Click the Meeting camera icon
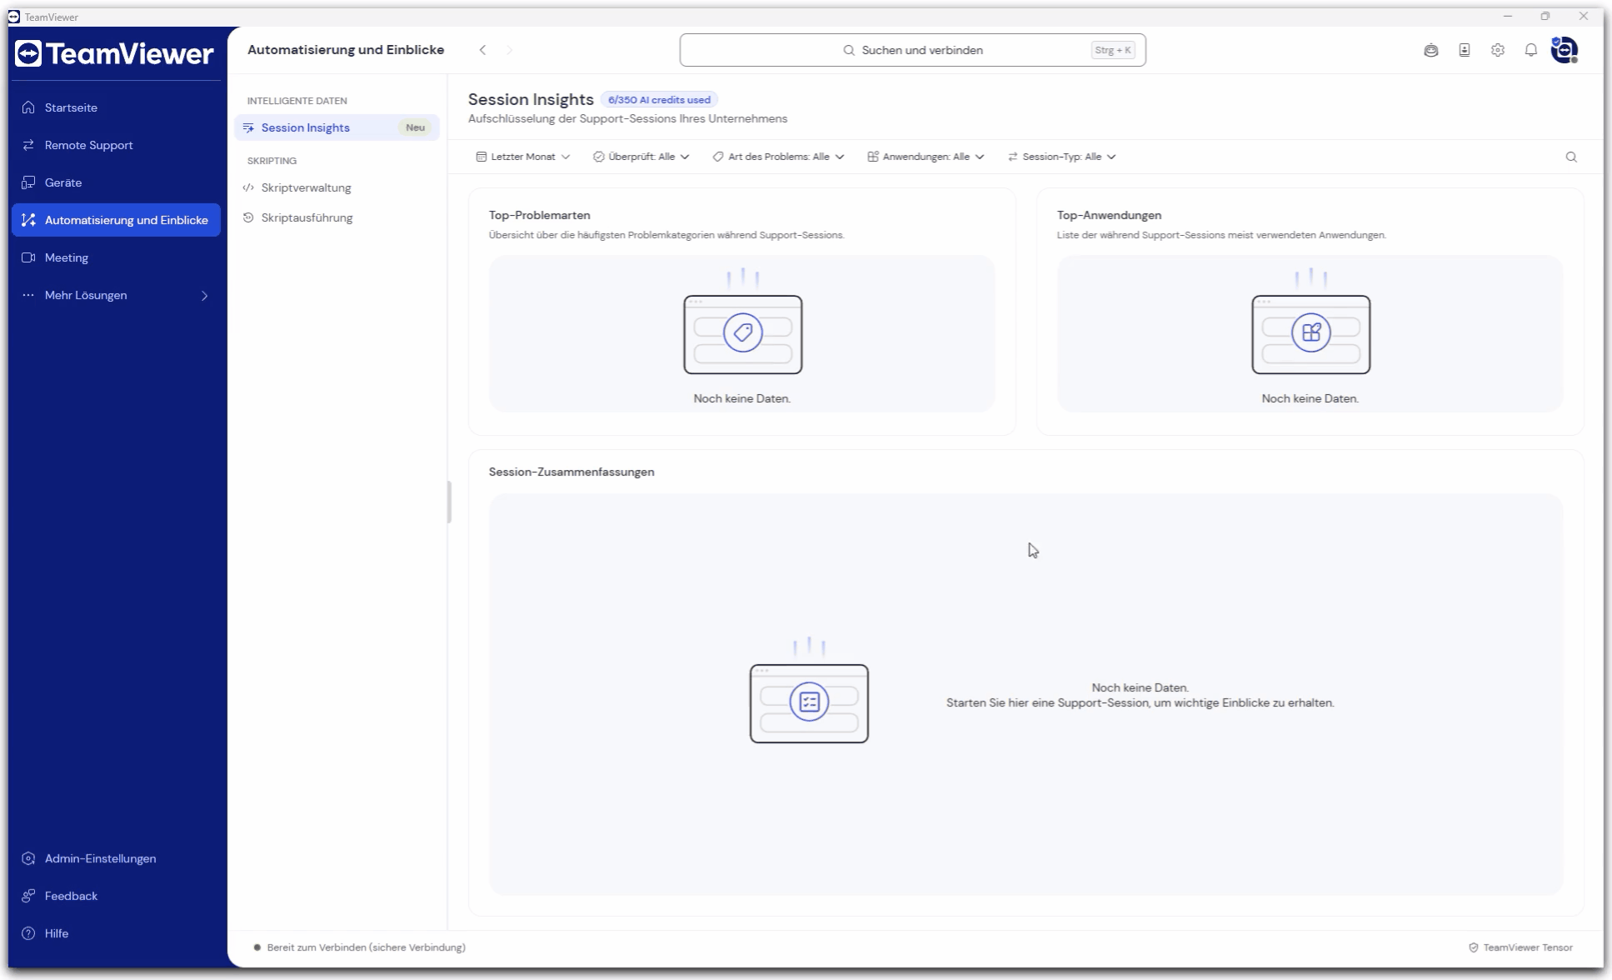Viewport: 1612px width, 980px height. pyautogui.click(x=28, y=257)
